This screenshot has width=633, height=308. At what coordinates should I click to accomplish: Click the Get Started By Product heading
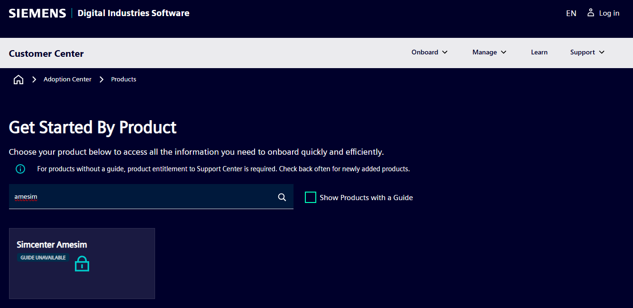(x=93, y=127)
